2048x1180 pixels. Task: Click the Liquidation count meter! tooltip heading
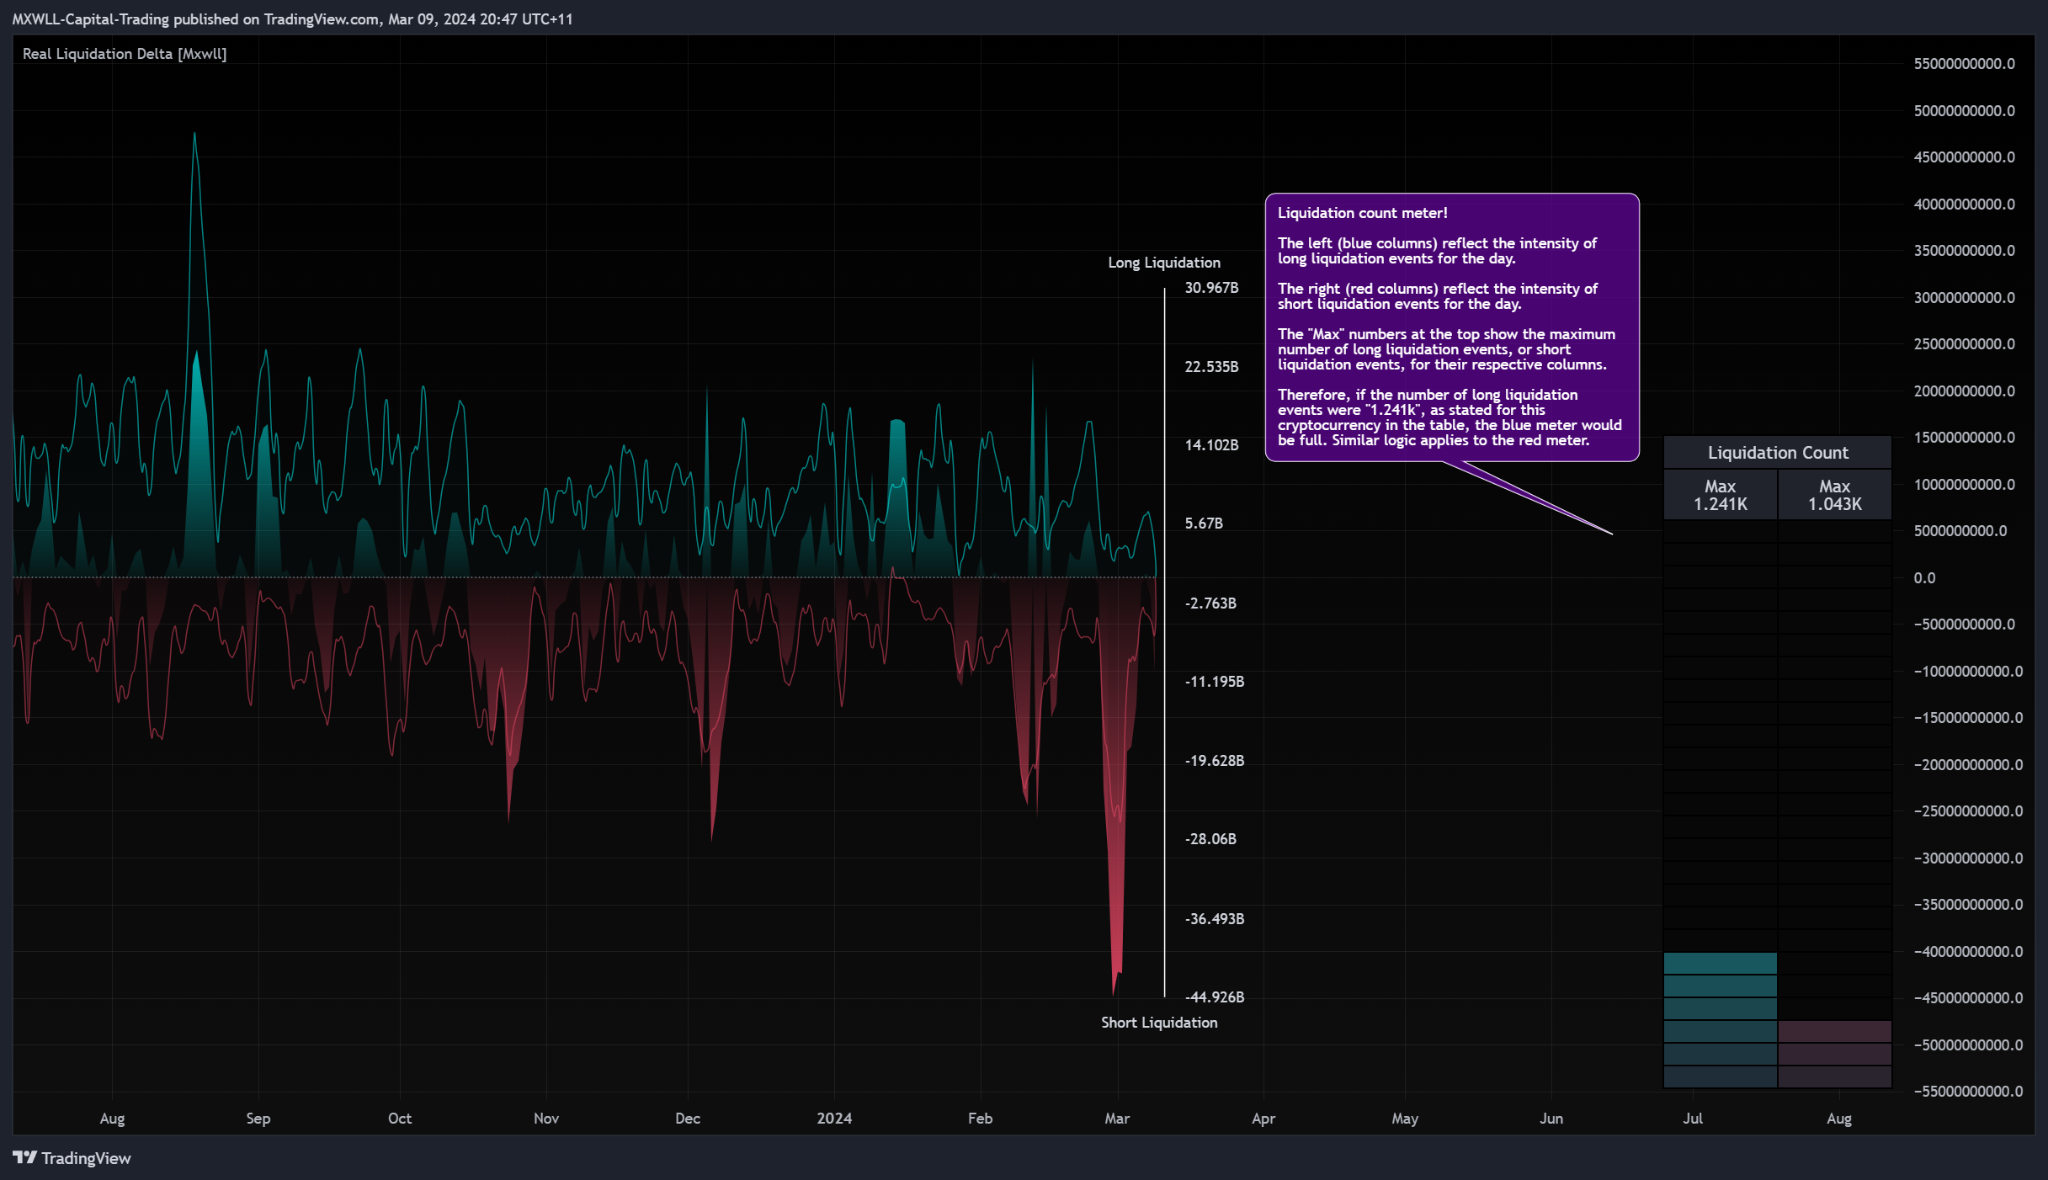click(1363, 213)
